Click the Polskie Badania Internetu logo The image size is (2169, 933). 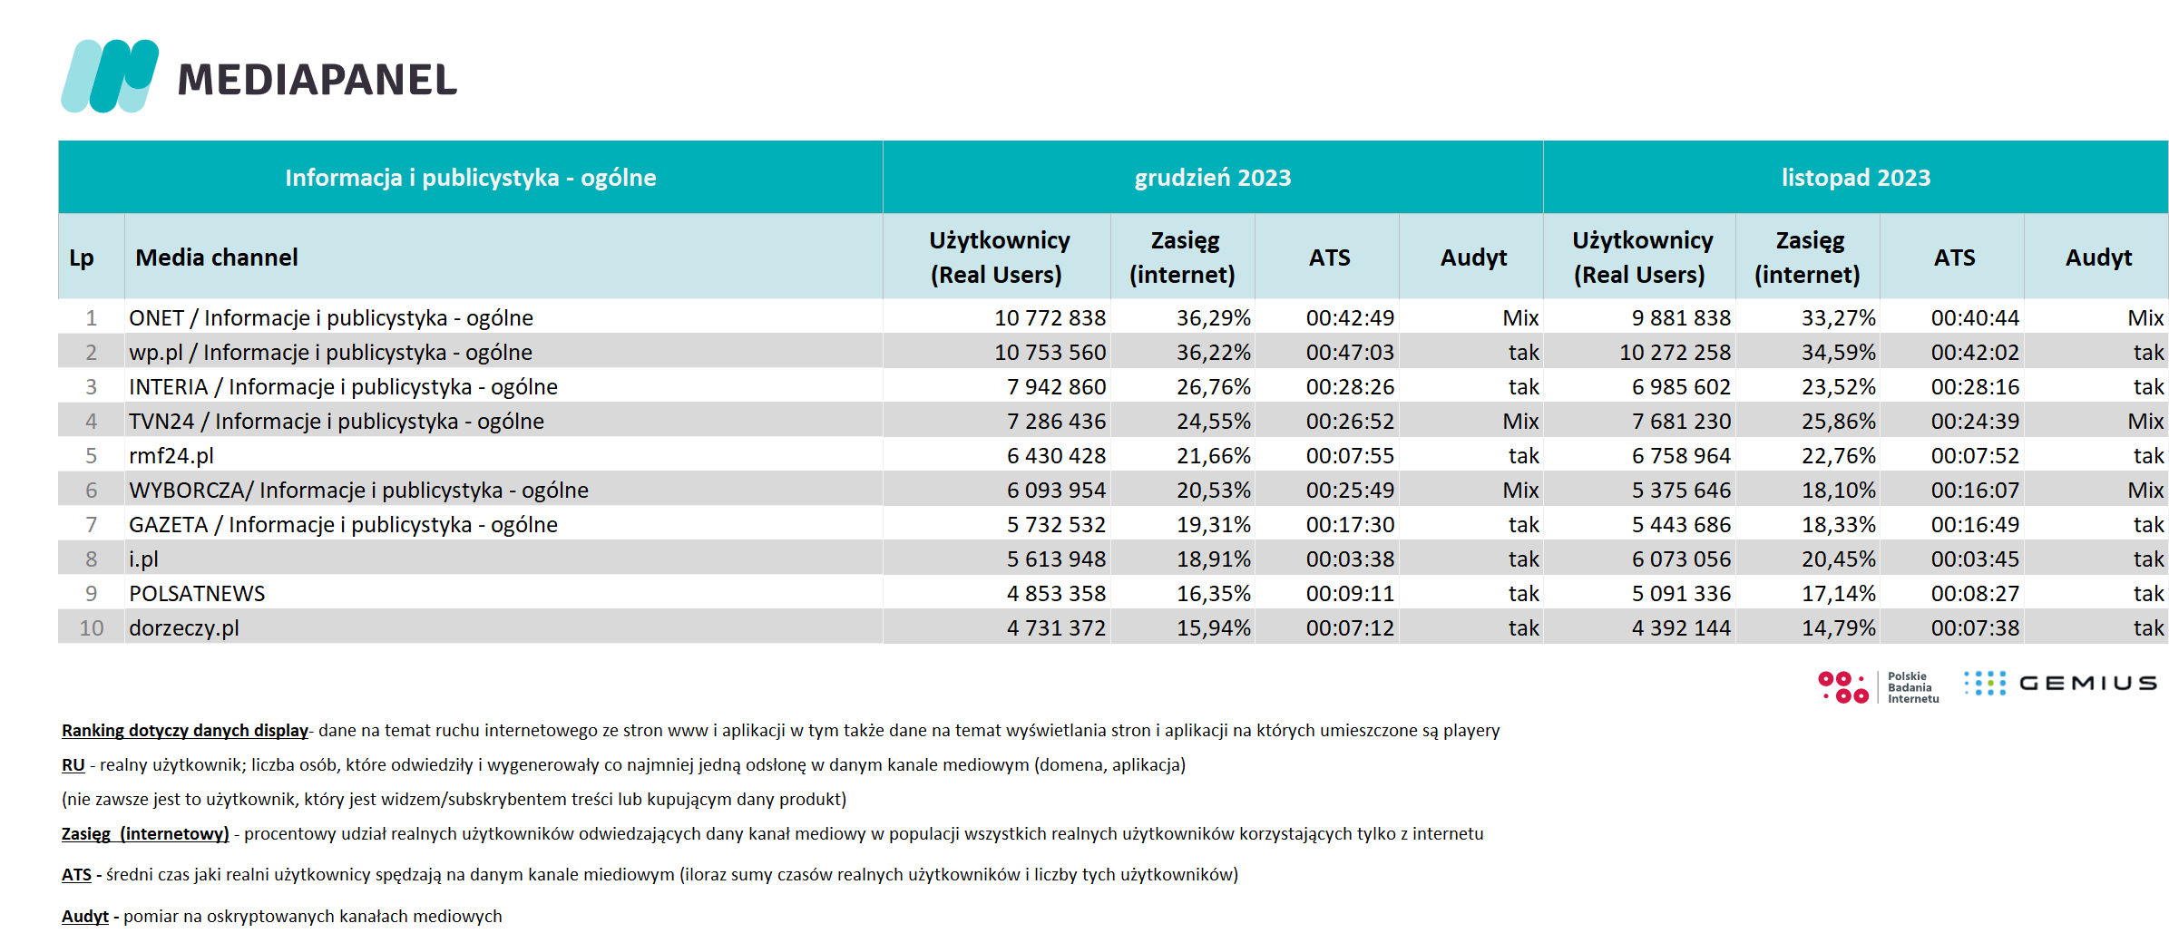click(x=1879, y=687)
